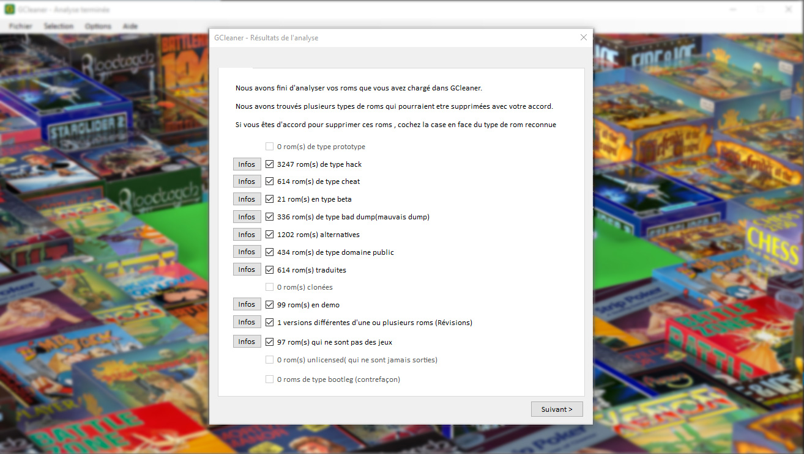Open Infos for alternatives roms
This screenshot has width=804, height=454.
247,235
